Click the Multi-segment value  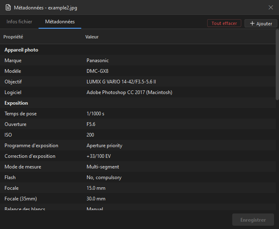pos(103,167)
